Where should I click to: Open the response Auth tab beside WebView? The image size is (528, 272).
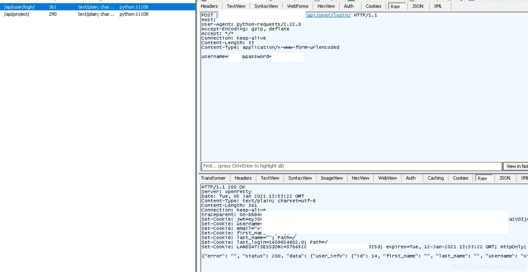[x=411, y=178]
